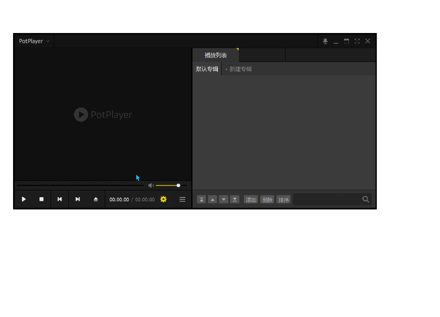Move playlist item to top with the icon
Image resolution: width=440 pixels, height=317 pixels.
coord(201,199)
